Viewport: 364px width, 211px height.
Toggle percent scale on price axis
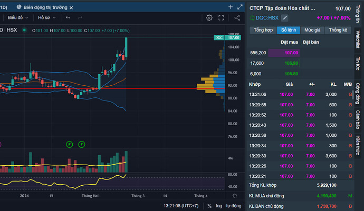[x=209, y=206]
